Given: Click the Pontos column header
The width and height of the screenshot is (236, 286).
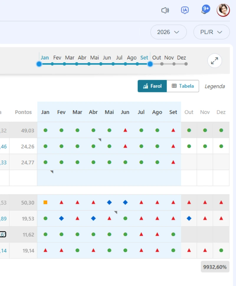Looking at the screenshot, I should pos(23,112).
